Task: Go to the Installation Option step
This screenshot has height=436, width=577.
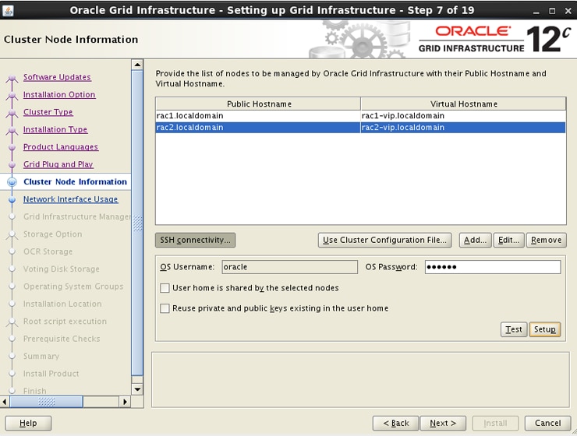Action: click(x=59, y=94)
